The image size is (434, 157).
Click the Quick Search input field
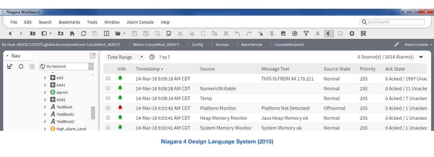(x=392, y=22)
